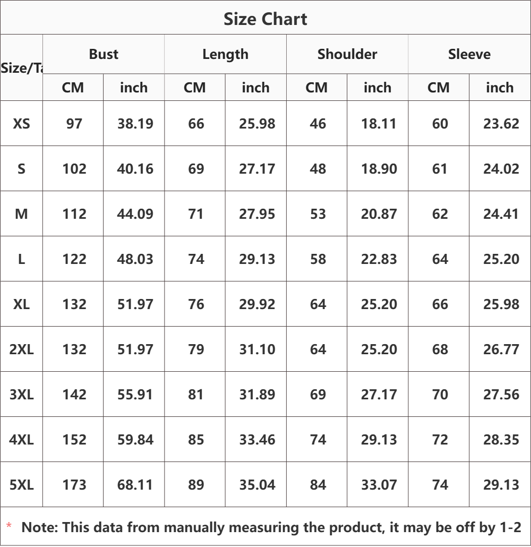The height and width of the screenshot is (547, 531).
Task: Select the Length column header
Action: pyautogui.click(x=225, y=54)
